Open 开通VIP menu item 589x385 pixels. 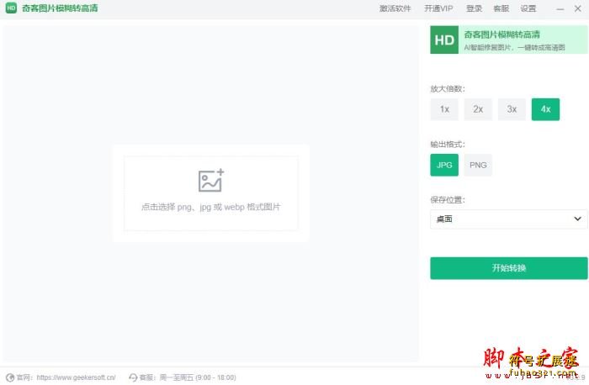pos(438,8)
